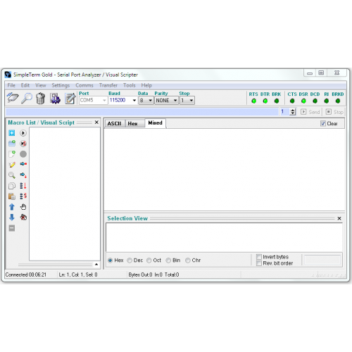
Task: Click the notepad edit icon in toolbar
Action: [70, 99]
